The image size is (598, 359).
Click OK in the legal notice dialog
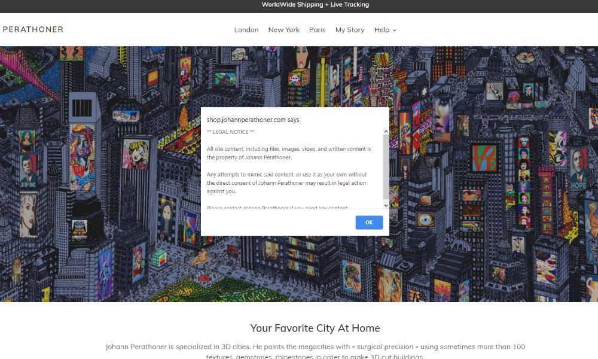(x=369, y=223)
